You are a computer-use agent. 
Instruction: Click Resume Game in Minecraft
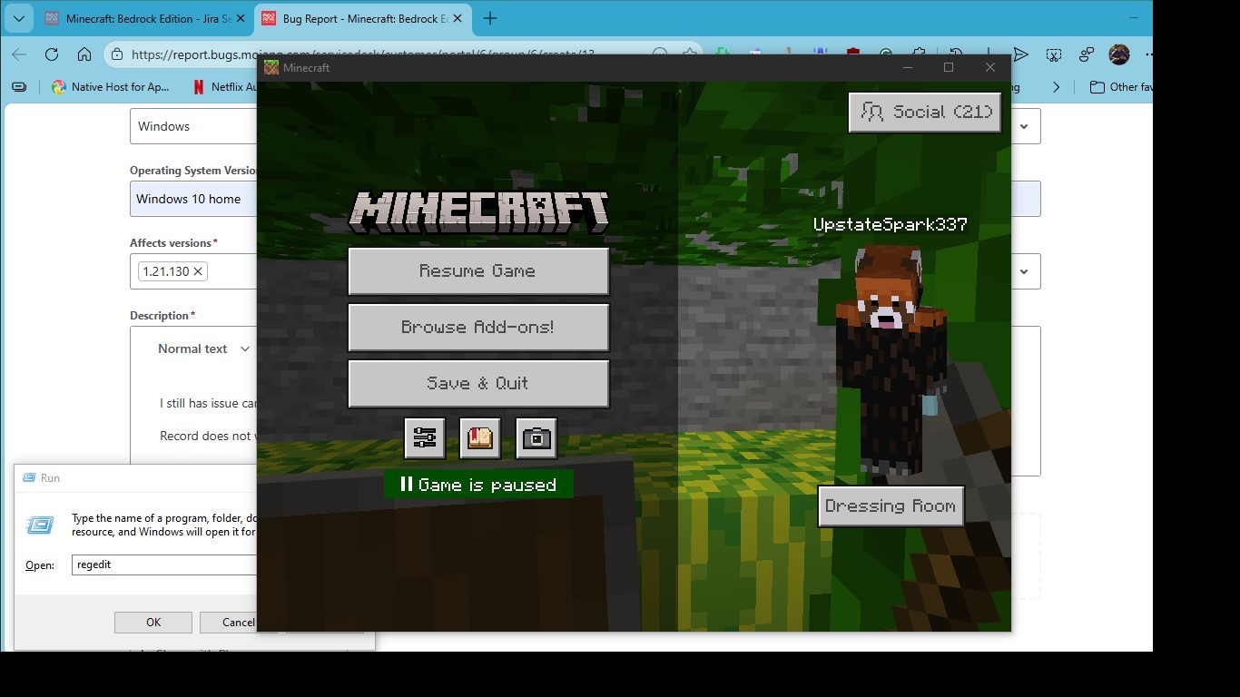(478, 270)
